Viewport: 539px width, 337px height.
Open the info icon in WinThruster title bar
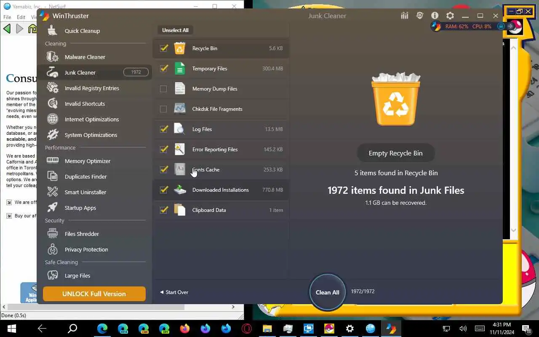point(435,16)
